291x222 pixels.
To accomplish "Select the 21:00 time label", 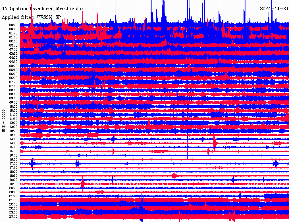I will [13, 196].
